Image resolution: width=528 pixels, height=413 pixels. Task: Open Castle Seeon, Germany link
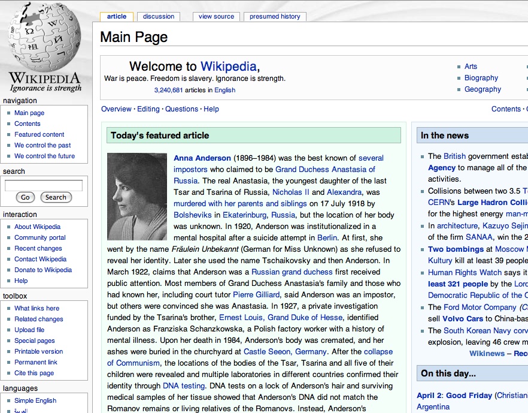point(285,352)
